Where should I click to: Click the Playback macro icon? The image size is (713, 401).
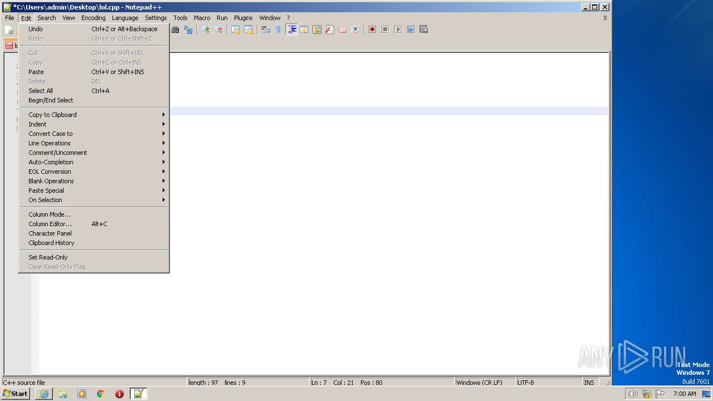pos(398,30)
